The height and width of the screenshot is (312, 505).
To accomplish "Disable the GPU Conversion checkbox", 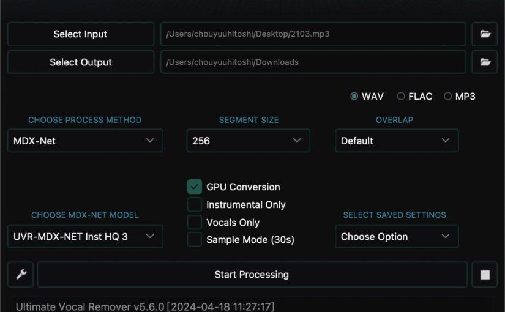I will (x=195, y=187).
